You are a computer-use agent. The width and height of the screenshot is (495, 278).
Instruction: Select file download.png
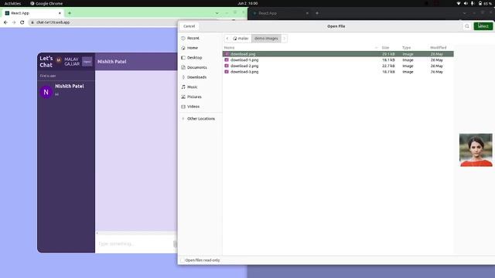pyautogui.click(x=338, y=54)
